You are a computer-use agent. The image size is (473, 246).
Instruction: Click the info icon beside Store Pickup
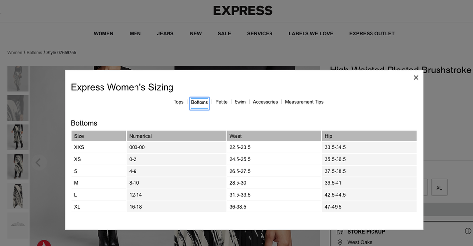(x=468, y=231)
